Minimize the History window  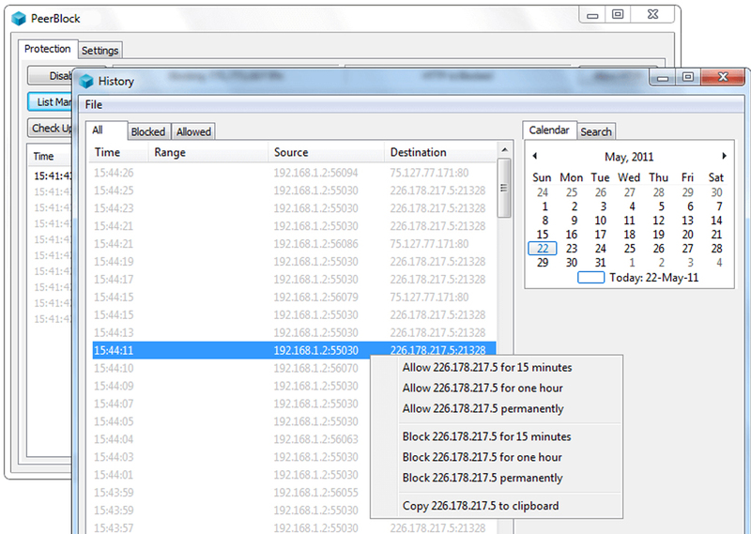point(663,78)
